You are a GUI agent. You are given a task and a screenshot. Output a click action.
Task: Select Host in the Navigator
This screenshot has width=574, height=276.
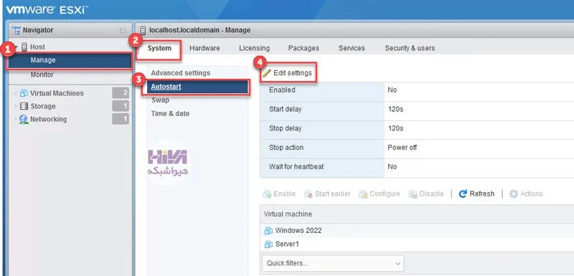[x=37, y=47]
